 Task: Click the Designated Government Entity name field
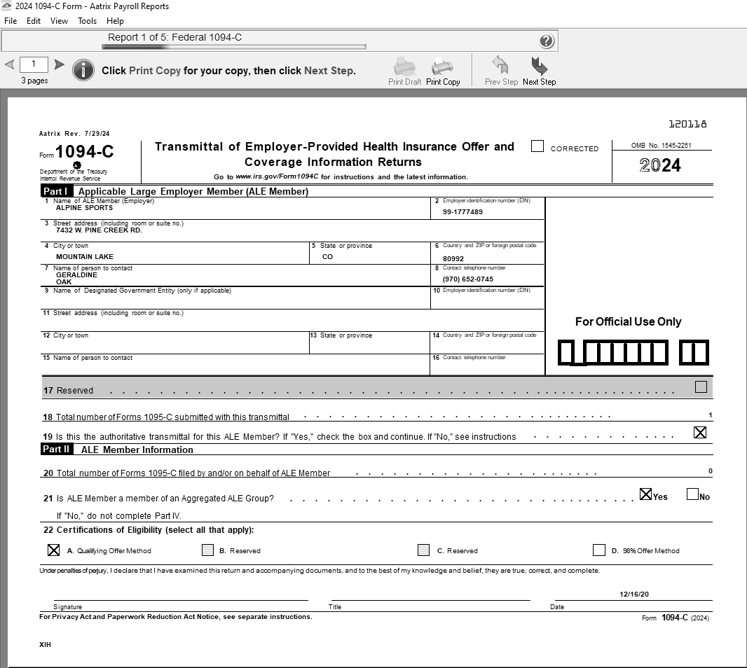click(x=236, y=298)
